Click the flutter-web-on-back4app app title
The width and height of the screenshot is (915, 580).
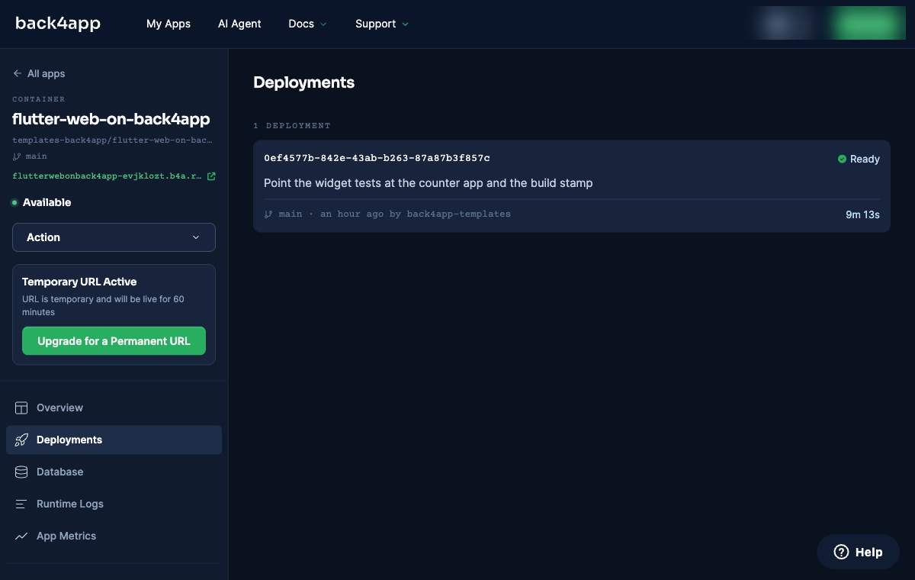click(111, 119)
